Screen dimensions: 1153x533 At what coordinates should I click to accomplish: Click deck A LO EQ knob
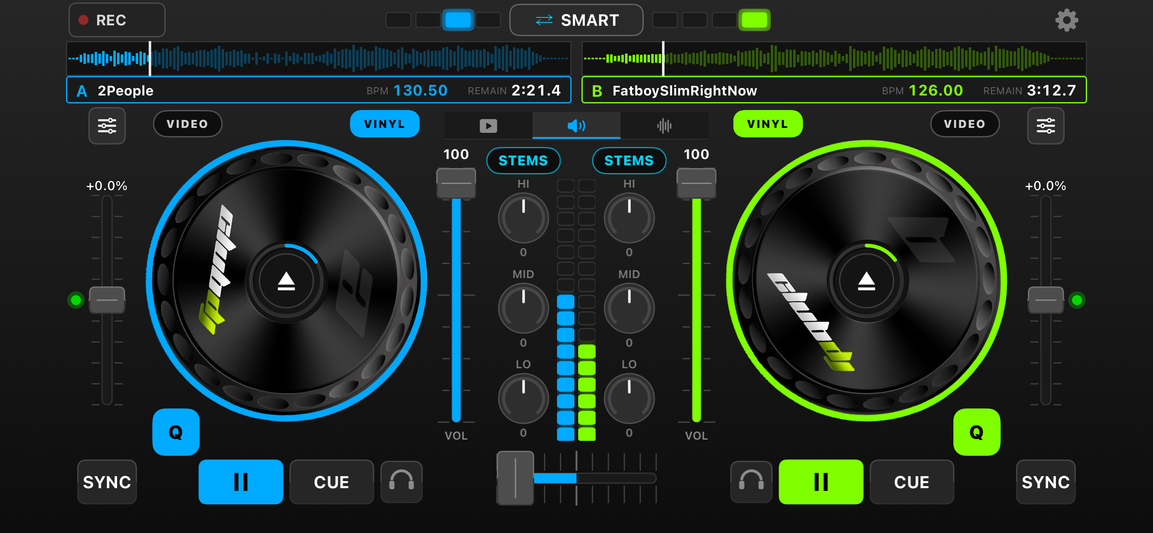click(x=523, y=398)
